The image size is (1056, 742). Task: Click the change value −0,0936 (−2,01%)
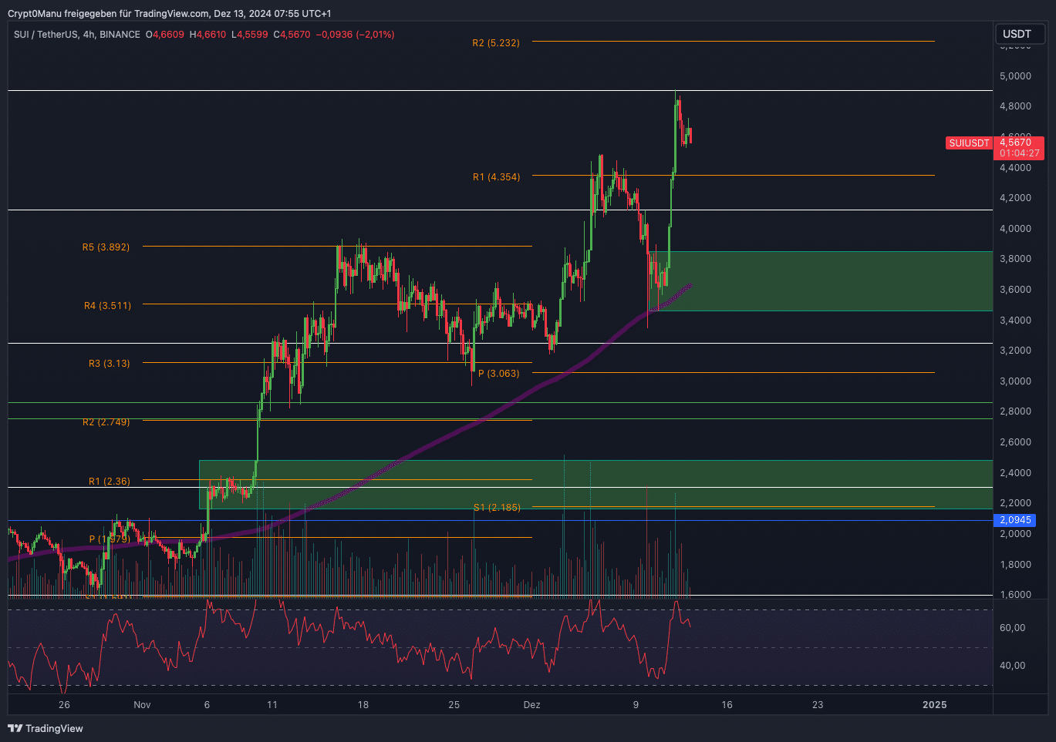[x=355, y=35]
